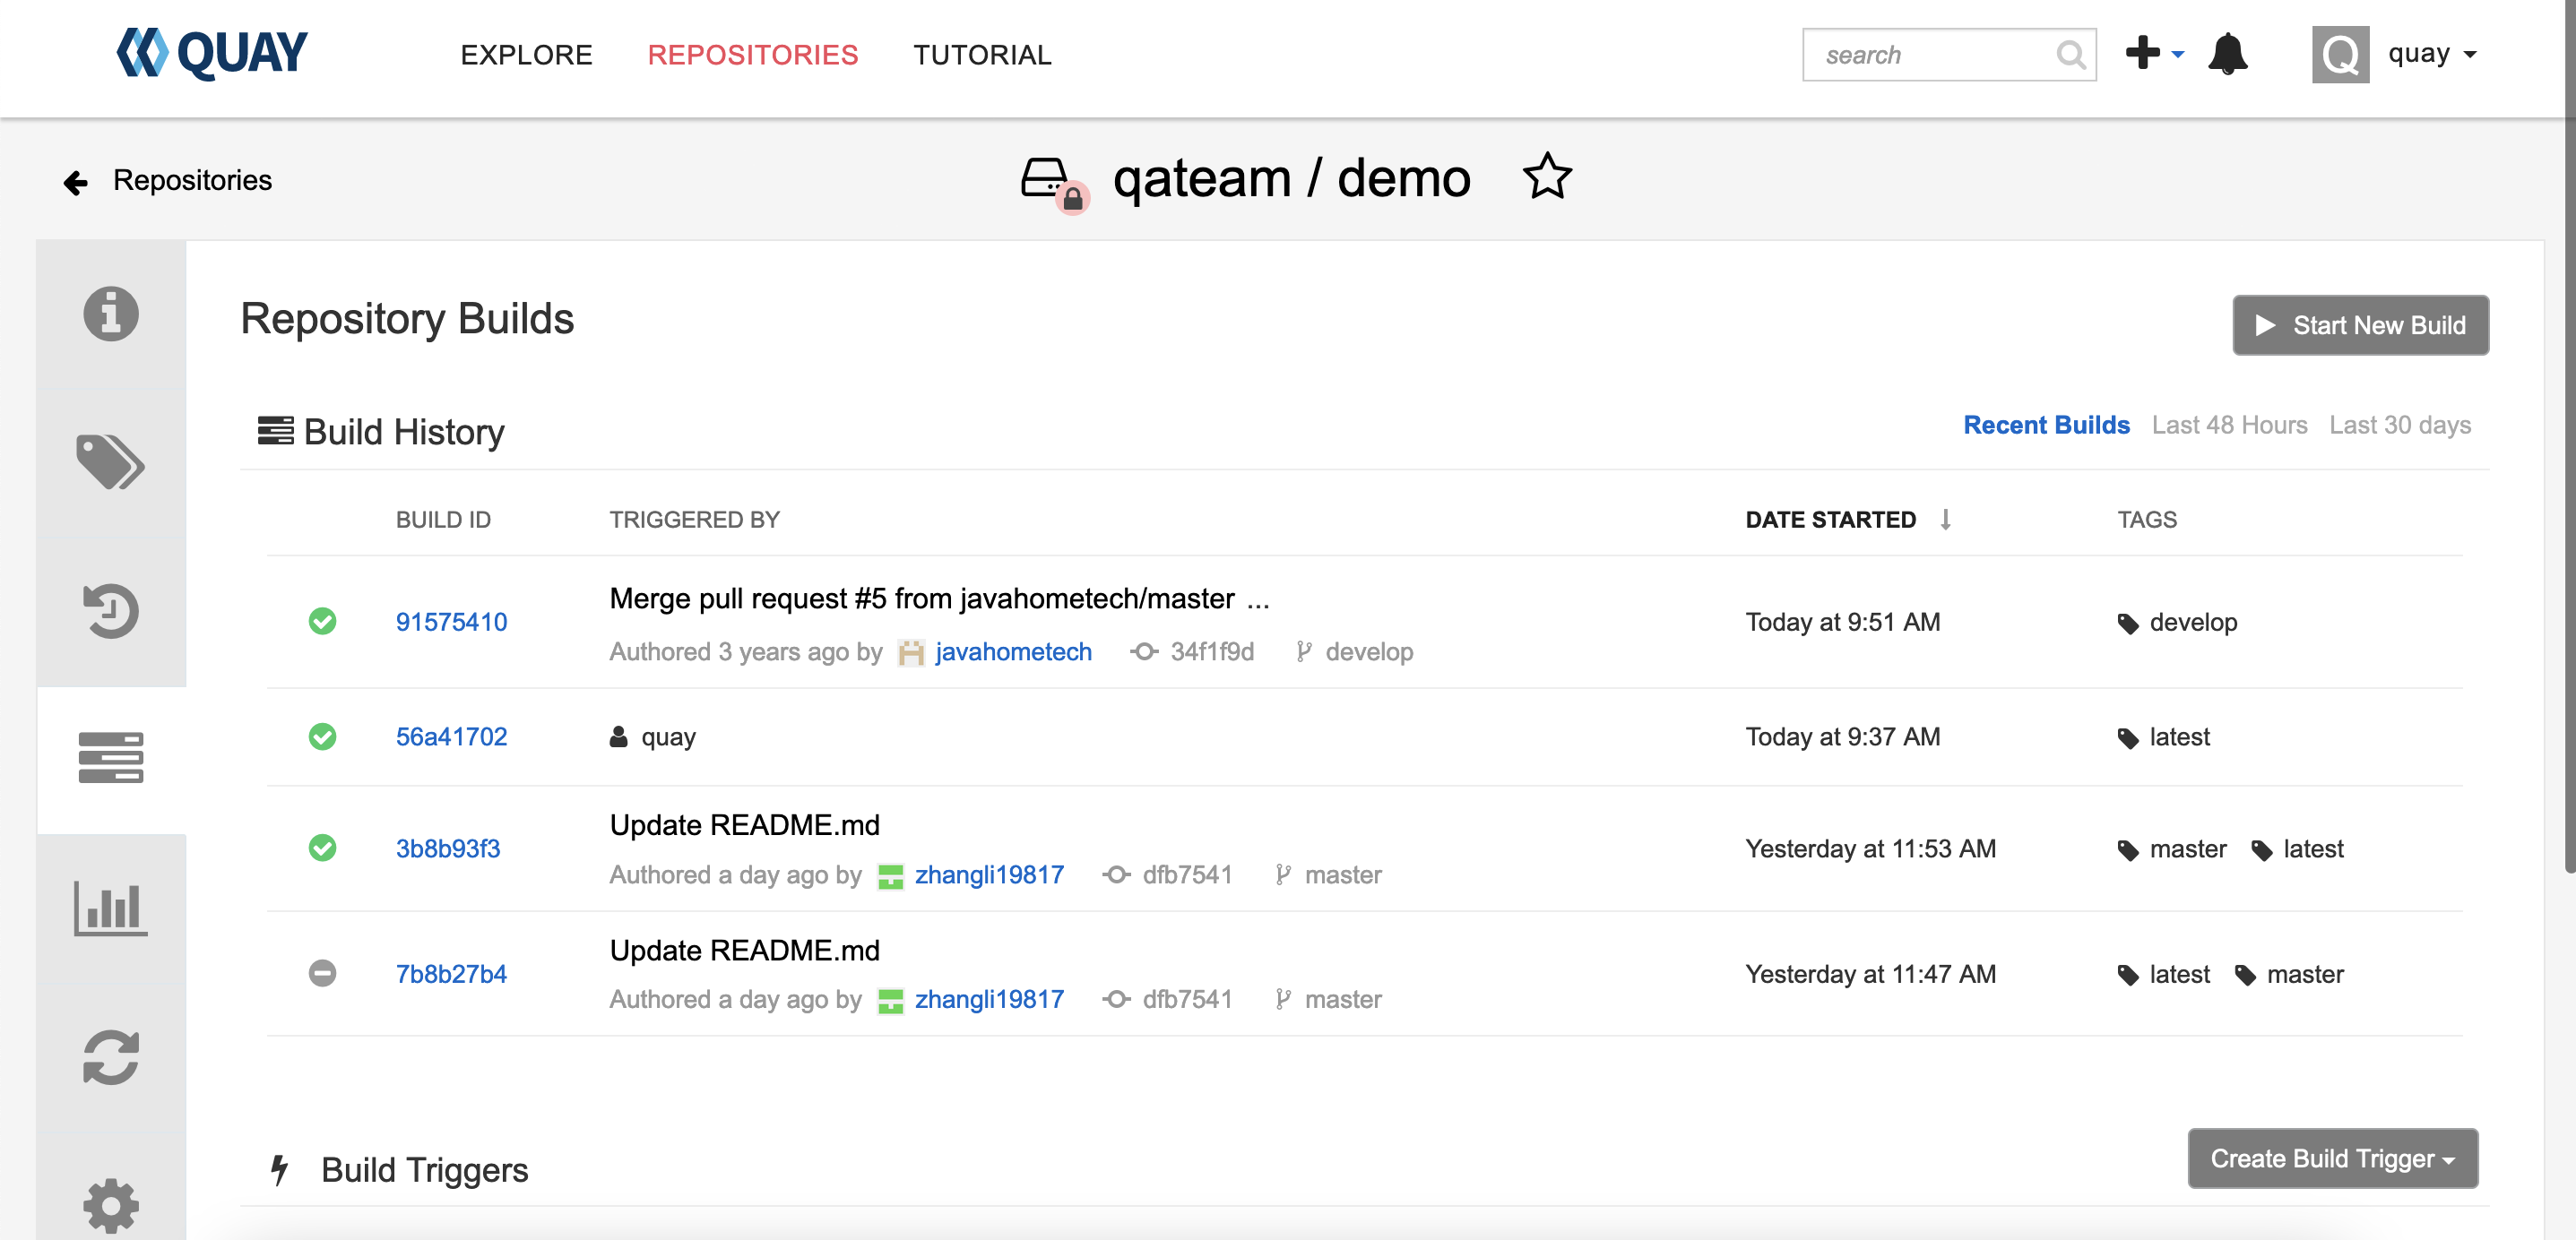The image size is (2576, 1240).
Task: Open the quay user account dropdown
Action: click(2430, 54)
